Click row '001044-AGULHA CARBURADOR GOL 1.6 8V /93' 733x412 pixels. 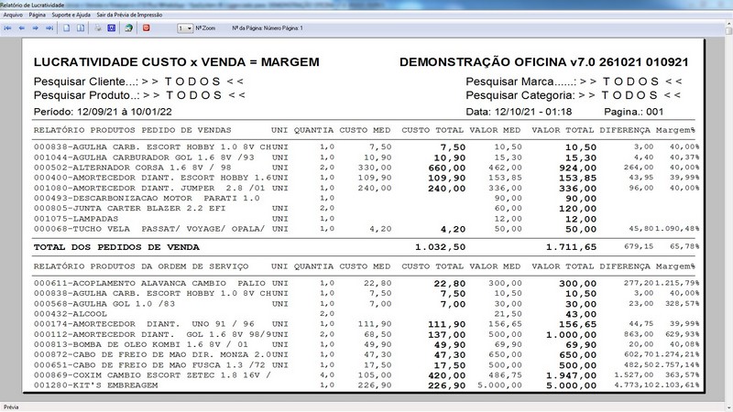click(366, 157)
